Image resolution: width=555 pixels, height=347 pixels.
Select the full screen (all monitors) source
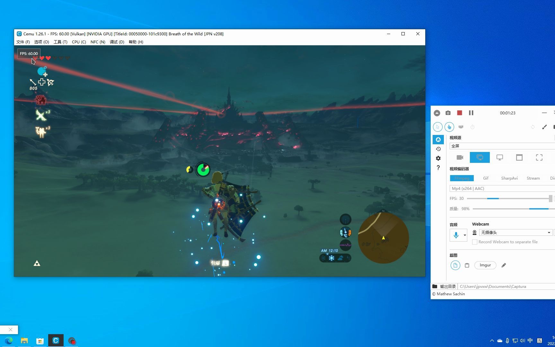tap(480, 157)
